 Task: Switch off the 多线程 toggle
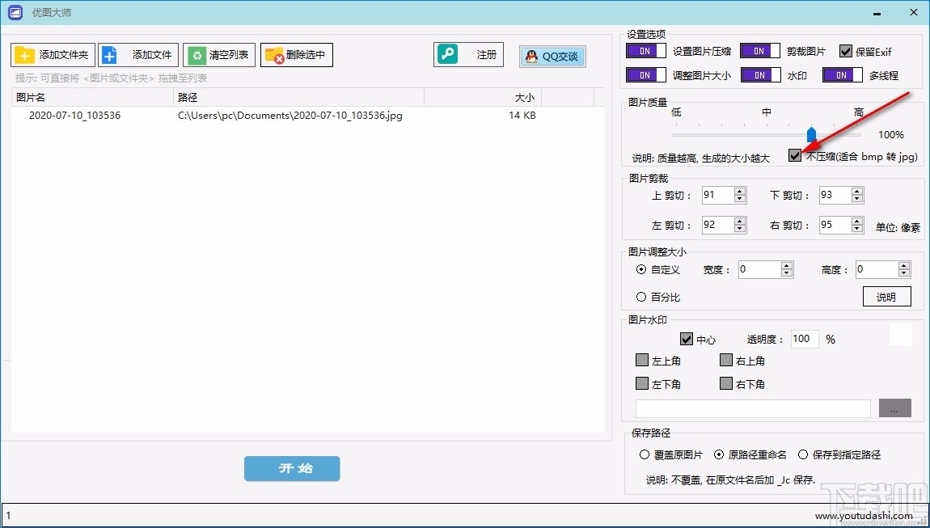click(x=842, y=74)
